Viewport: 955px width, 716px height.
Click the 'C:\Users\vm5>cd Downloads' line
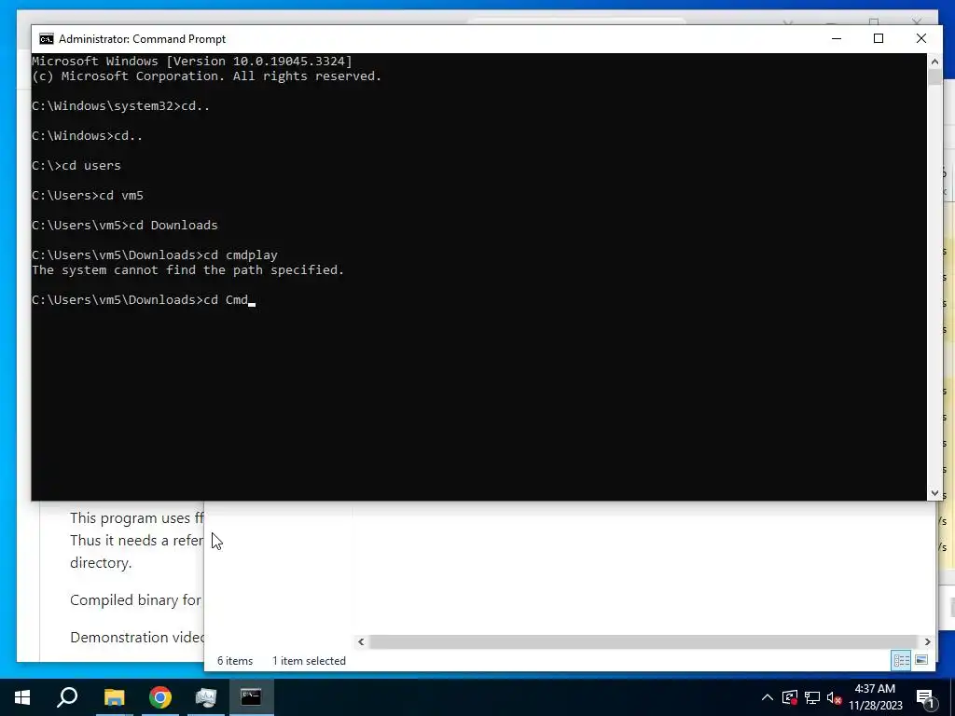(x=125, y=225)
